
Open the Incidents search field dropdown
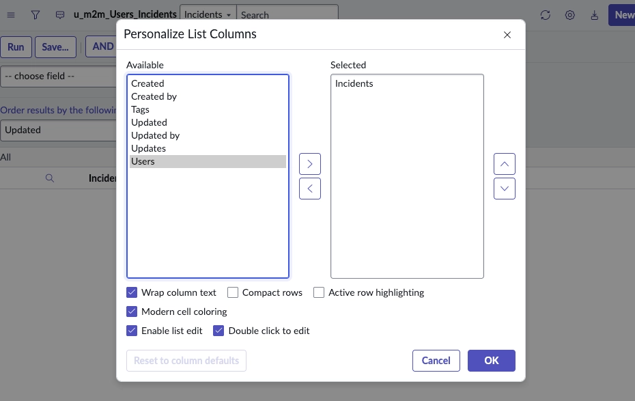click(208, 14)
